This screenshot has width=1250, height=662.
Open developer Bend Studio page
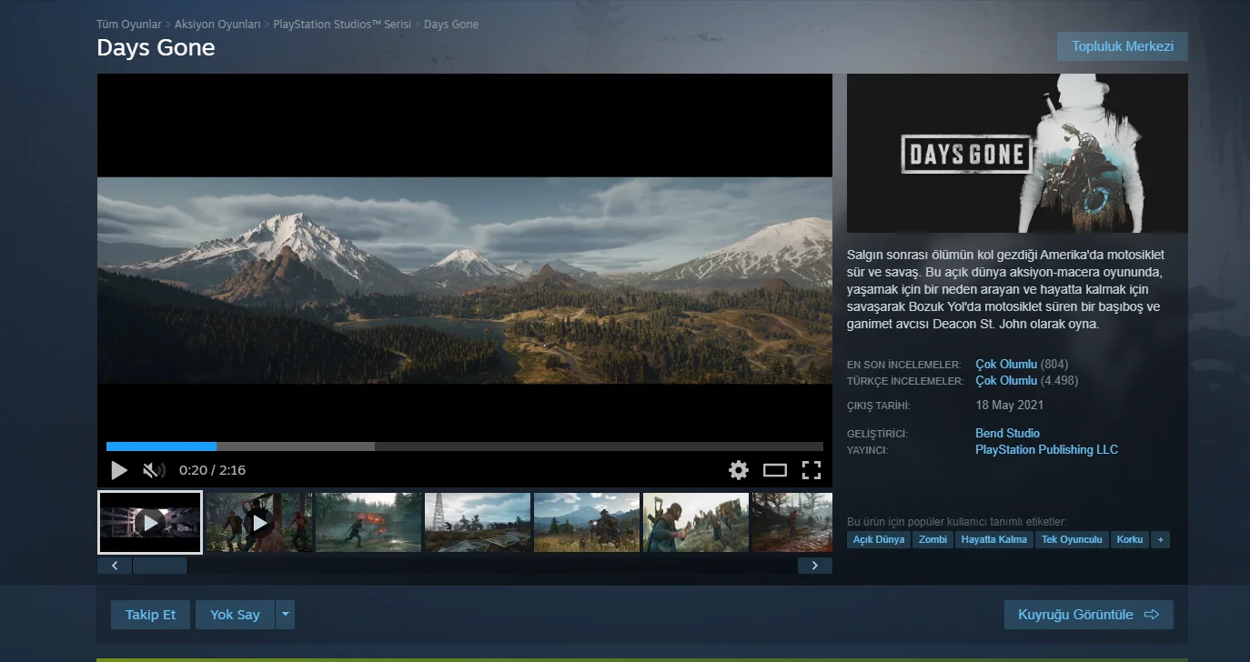pyautogui.click(x=1007, y=434)
